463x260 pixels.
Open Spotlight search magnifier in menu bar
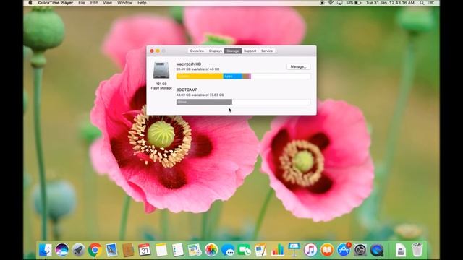[422, 3]
